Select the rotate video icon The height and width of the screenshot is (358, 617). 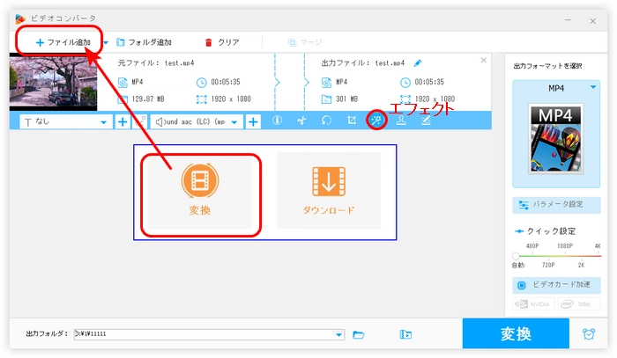(x=326, y=121)
